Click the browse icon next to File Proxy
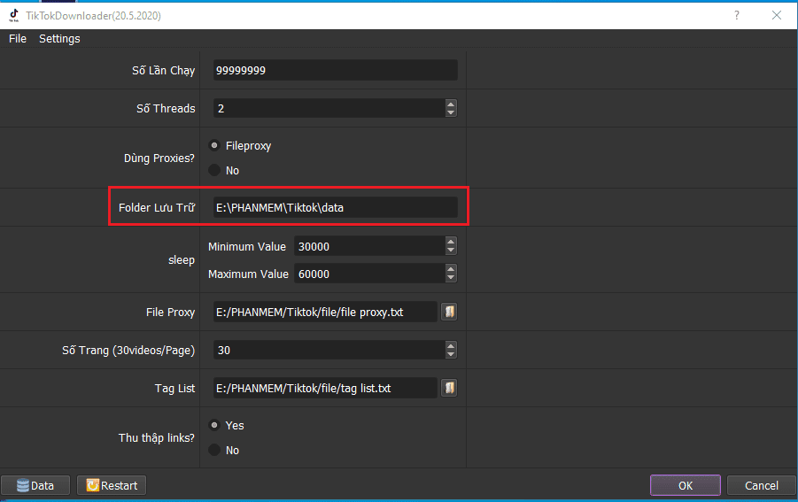This screenshot has height=502, width=798. (x=449, y=312)
